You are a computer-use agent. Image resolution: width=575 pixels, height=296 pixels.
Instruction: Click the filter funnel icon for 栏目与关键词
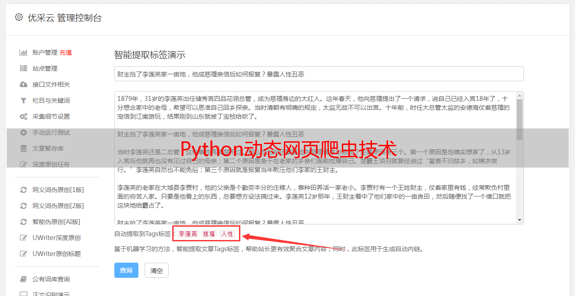24,100
